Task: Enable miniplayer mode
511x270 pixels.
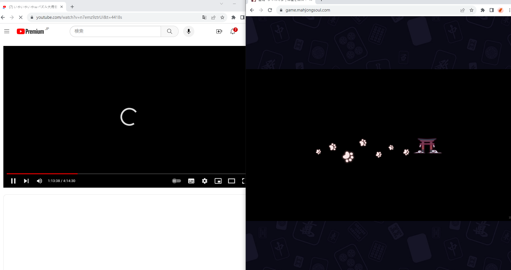Action: [218, 181]
